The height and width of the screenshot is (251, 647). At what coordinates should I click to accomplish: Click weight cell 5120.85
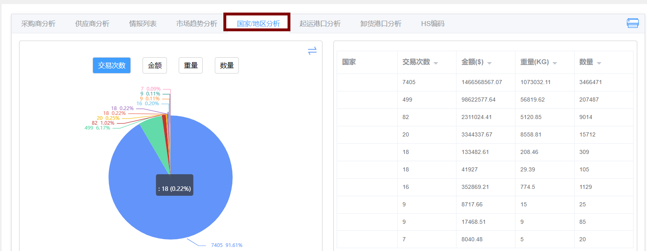pos(531,117)
